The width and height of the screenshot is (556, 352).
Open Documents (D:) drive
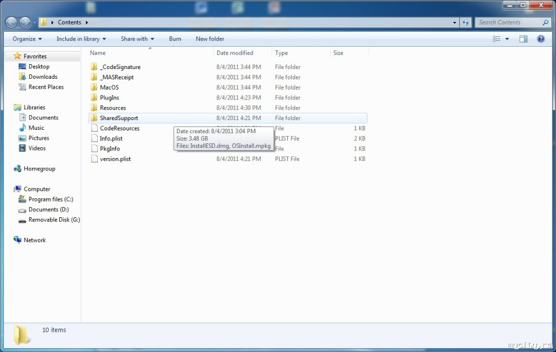tap(48, 210)
